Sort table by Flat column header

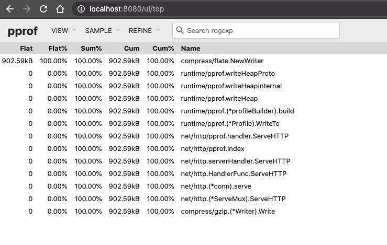click(26, 49)
